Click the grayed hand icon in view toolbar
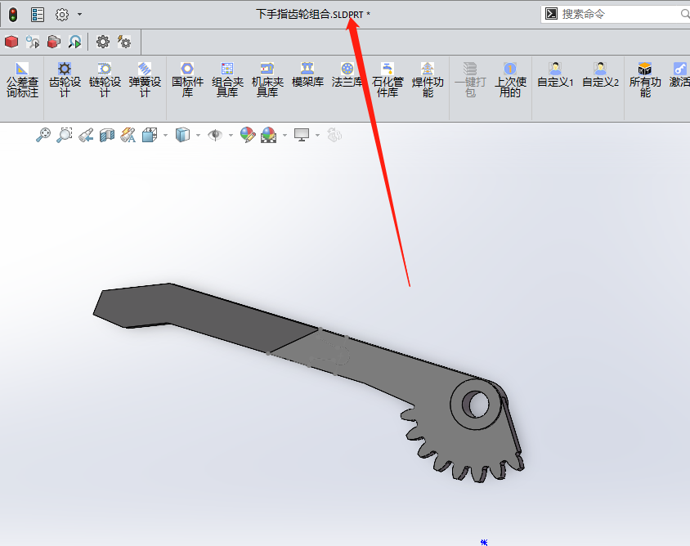 334,135
